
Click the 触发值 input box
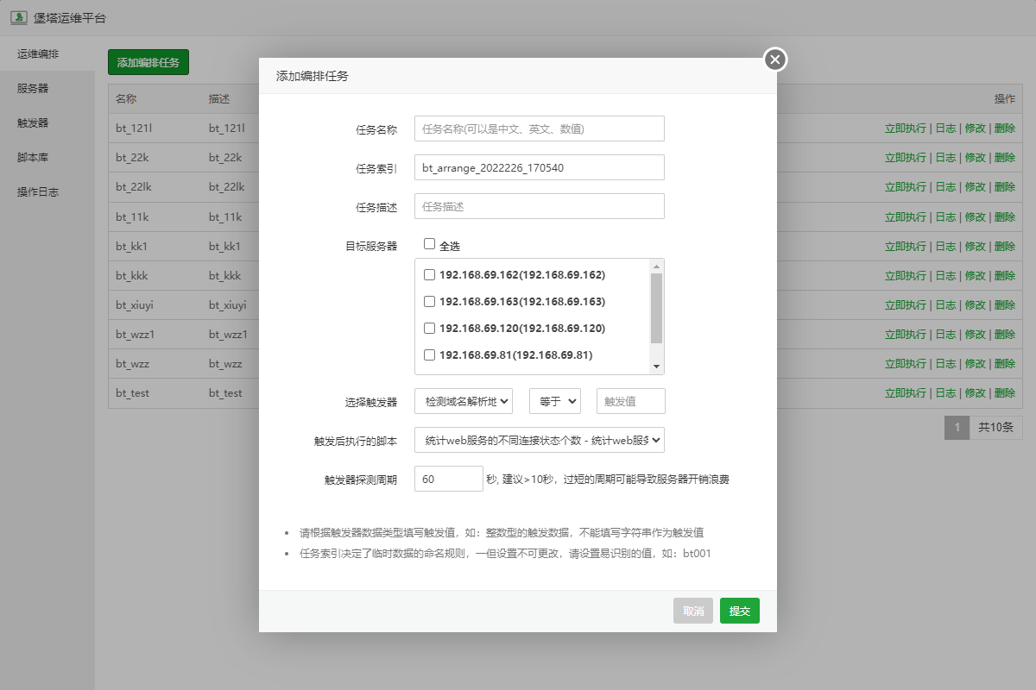tap(630, 401)
